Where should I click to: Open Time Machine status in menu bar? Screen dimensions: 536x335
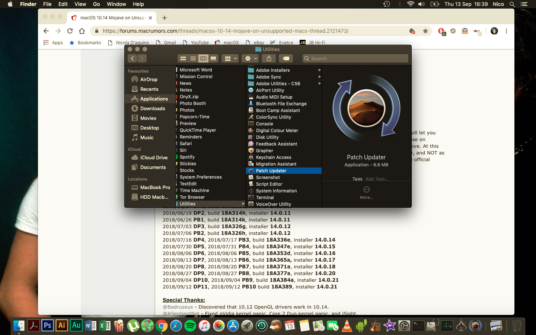387,4
